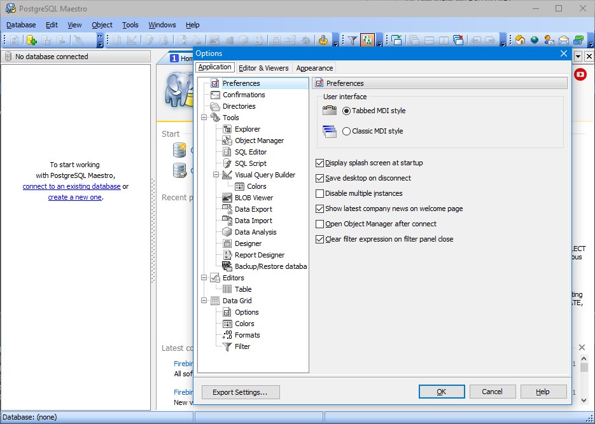Click the joystick-shaped toolbar icon
Screen dimensions: 595x424
[323, 40]
